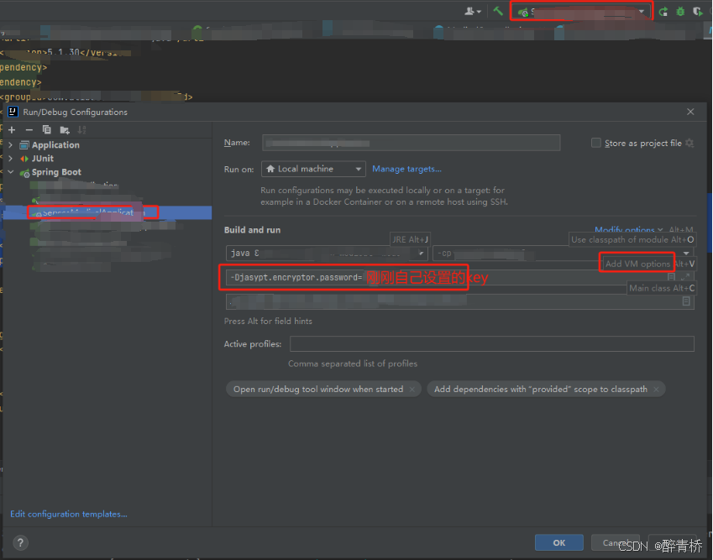The image size is (713, 560).
Task: Click the main class input field
Action: click(x=459, y=301)
